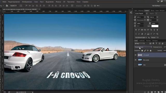The height and width of the screenshot is (93, 166).
Task: Open the Слои menu
Action: tap(36, 2)
